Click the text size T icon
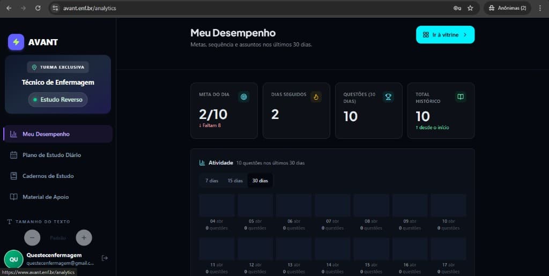Image resolution: width=549 pixels, height=276 pixels. click(10, 222)
